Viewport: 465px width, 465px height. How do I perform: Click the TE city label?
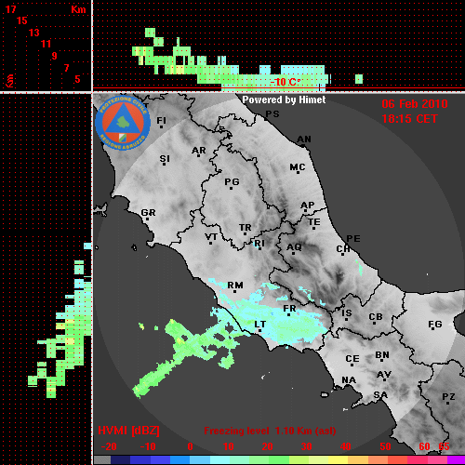314,222
